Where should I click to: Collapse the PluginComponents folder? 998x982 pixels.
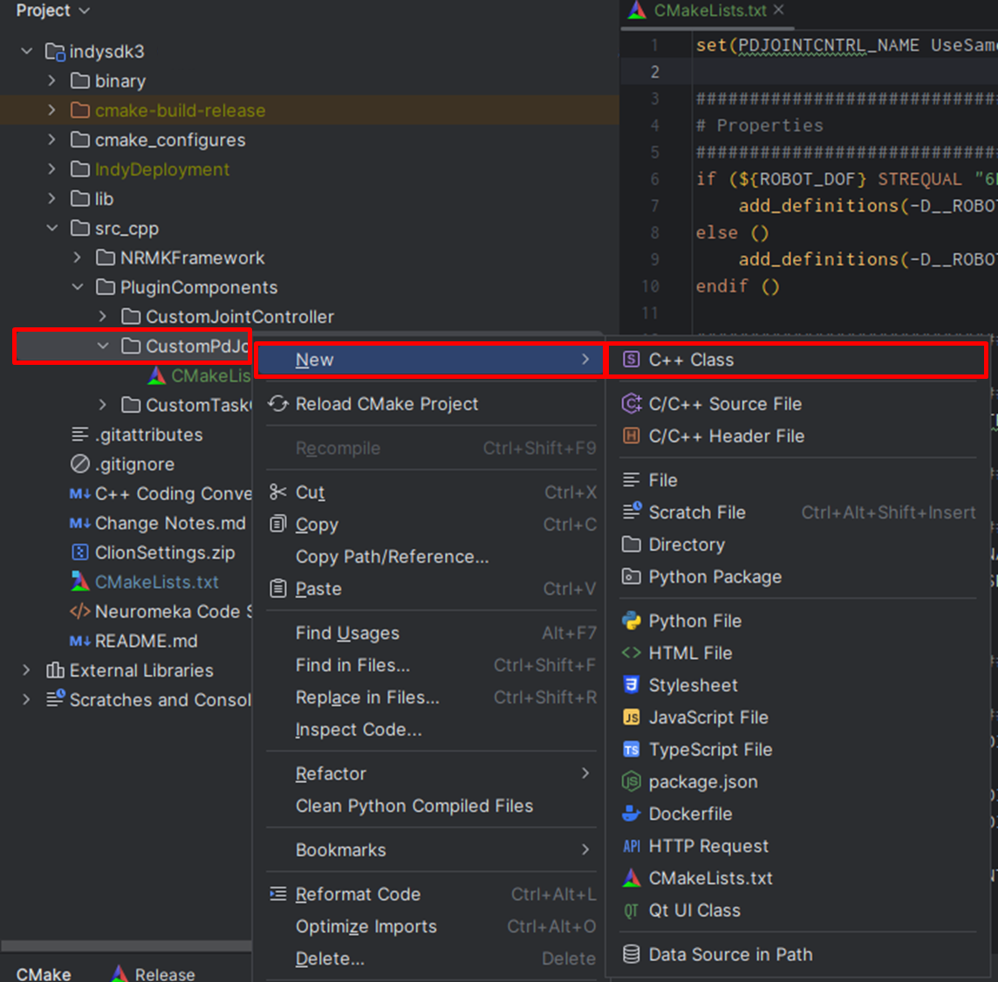click(78, 287)
